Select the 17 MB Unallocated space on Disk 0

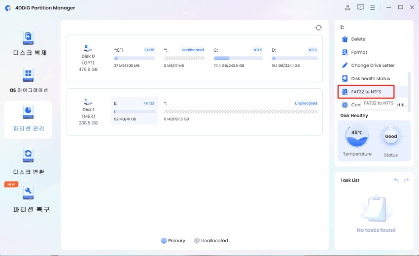(x=184, y=58)
